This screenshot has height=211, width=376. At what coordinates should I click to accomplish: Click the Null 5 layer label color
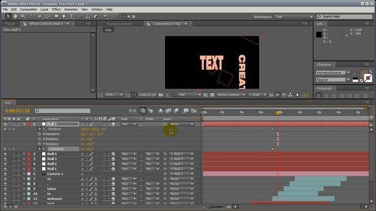click(29, 124)
